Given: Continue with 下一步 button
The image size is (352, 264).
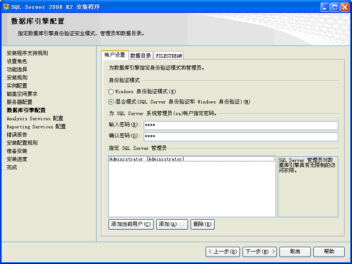Looking at the screenshot, I should 259,252.
